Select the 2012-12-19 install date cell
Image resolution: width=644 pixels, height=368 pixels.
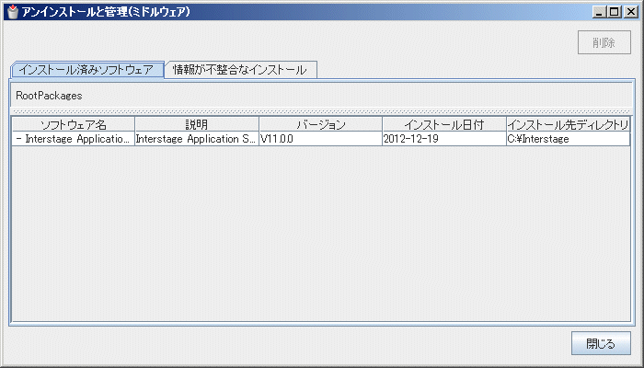coord(444,139)
